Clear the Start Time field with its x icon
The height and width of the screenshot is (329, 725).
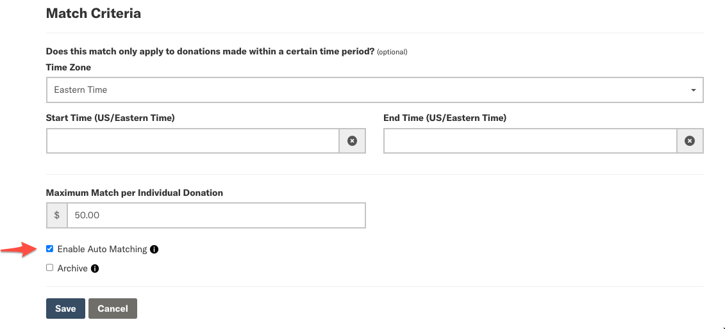[x=353, y=141]
